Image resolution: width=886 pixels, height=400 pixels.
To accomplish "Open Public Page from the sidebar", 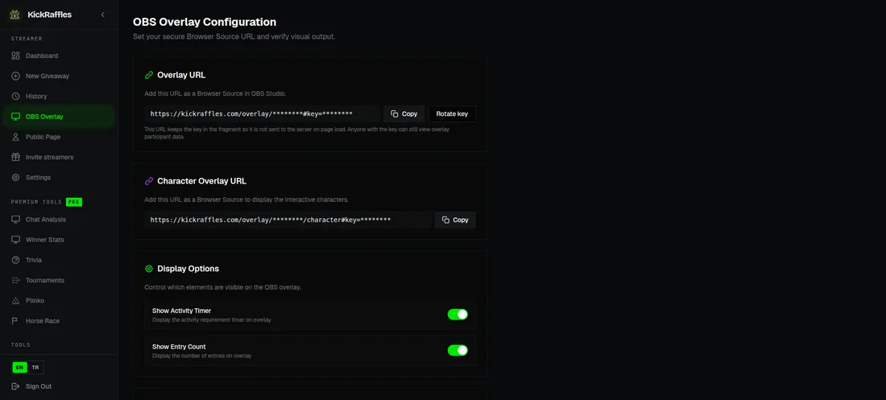I will [58, 138].
